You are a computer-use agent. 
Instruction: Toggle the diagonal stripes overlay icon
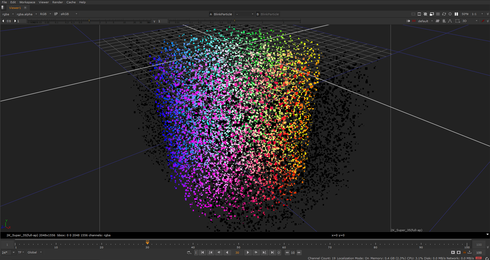coord(425,14)
